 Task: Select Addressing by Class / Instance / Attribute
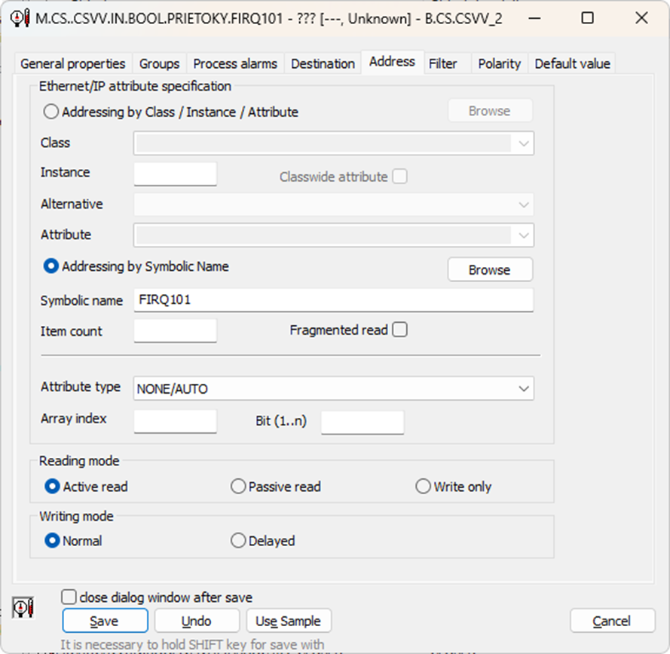click(x=51, y=112)
